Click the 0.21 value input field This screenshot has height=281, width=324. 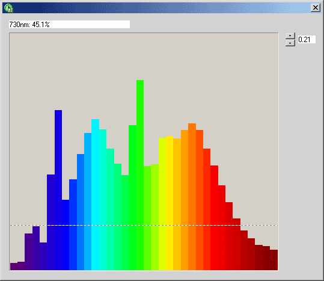(x=307, y=40)
